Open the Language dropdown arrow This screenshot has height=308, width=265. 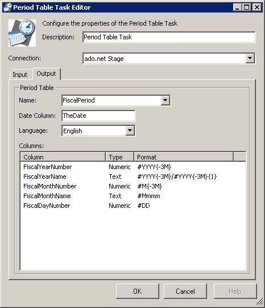click(x=130, y=130)
